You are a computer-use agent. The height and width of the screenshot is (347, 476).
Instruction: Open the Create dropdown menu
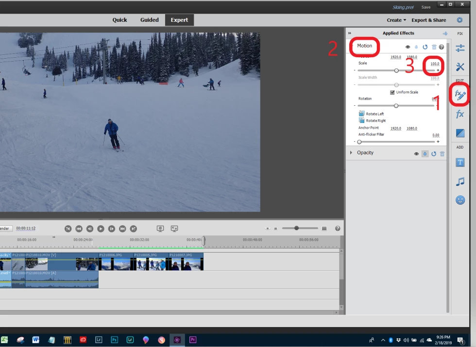click(x=396, y=20)
